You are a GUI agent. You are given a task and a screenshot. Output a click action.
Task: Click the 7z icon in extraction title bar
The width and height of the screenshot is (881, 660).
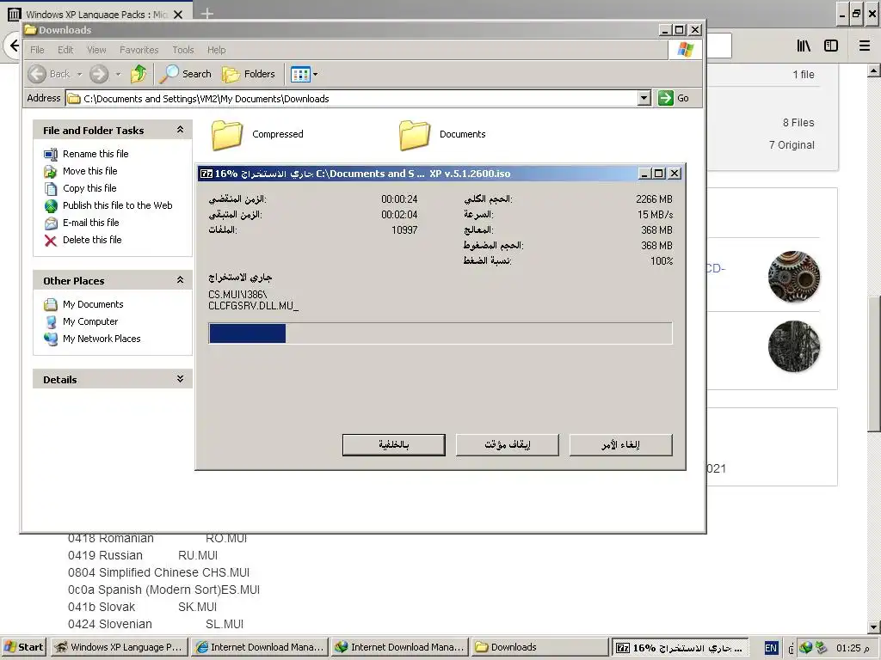pyautogui.click(x=206, y=174)
